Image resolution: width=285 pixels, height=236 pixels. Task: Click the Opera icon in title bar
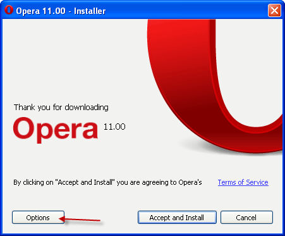9,10
